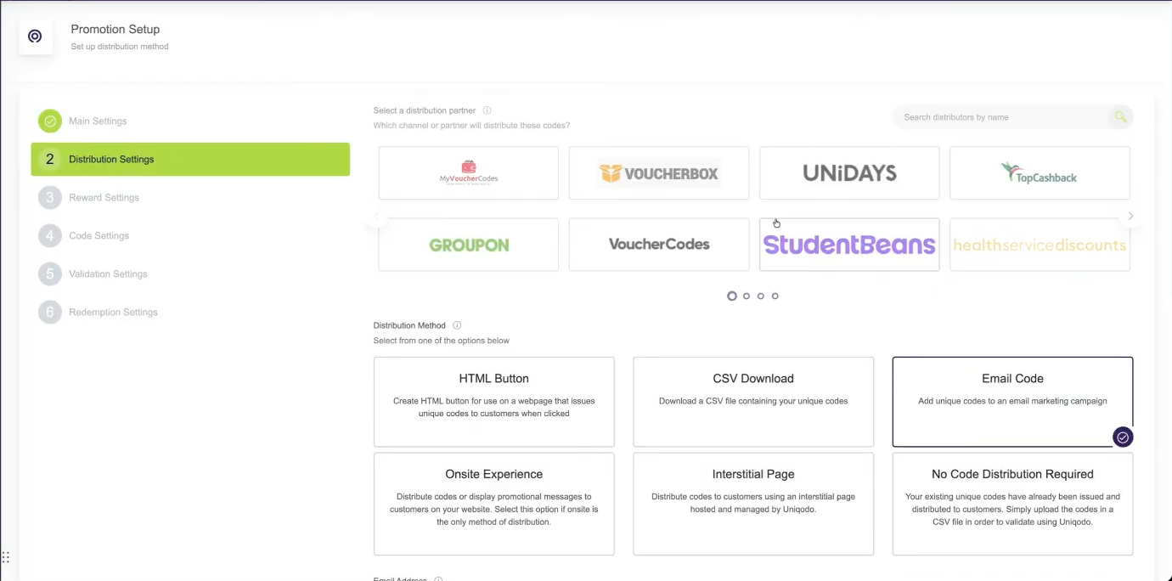Choose TopCashback as distribution partner
This screenshot has height=581, width=1172.
[x=1040, y=173]
